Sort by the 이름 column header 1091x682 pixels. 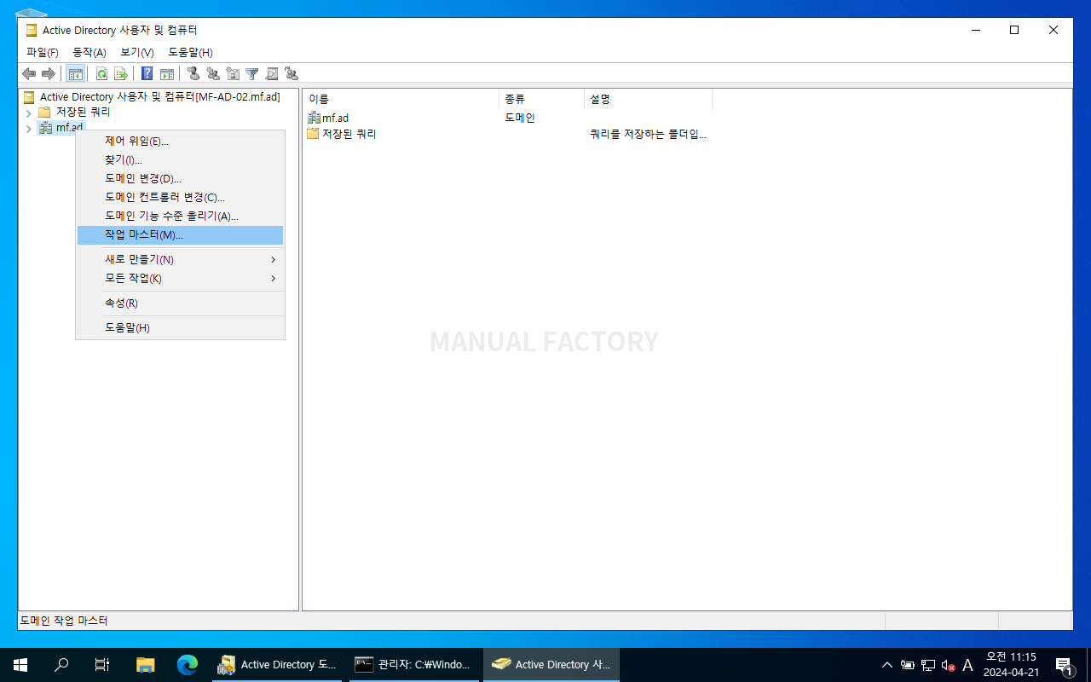point(401,99)
